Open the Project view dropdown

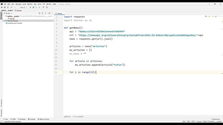(8, 13)
